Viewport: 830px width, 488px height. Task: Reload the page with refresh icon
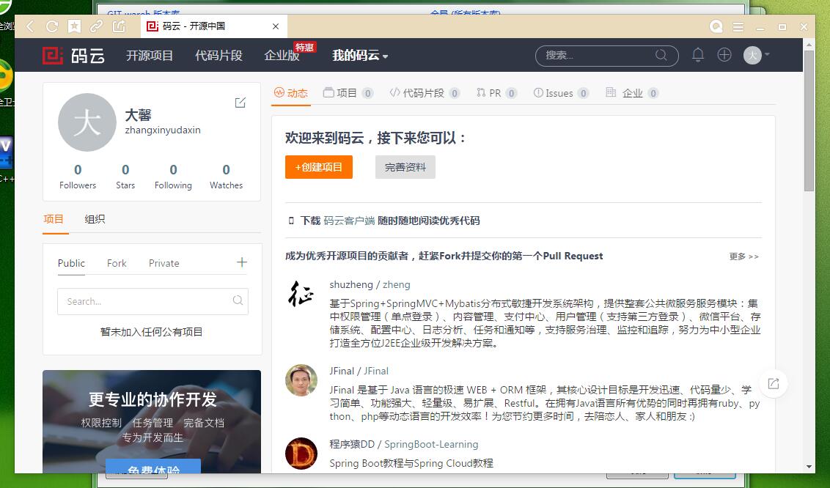click(52, 26)
